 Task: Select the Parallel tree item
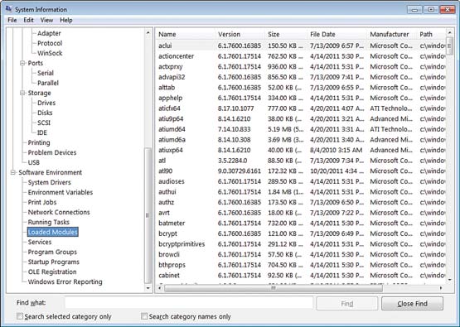(48, 83)
